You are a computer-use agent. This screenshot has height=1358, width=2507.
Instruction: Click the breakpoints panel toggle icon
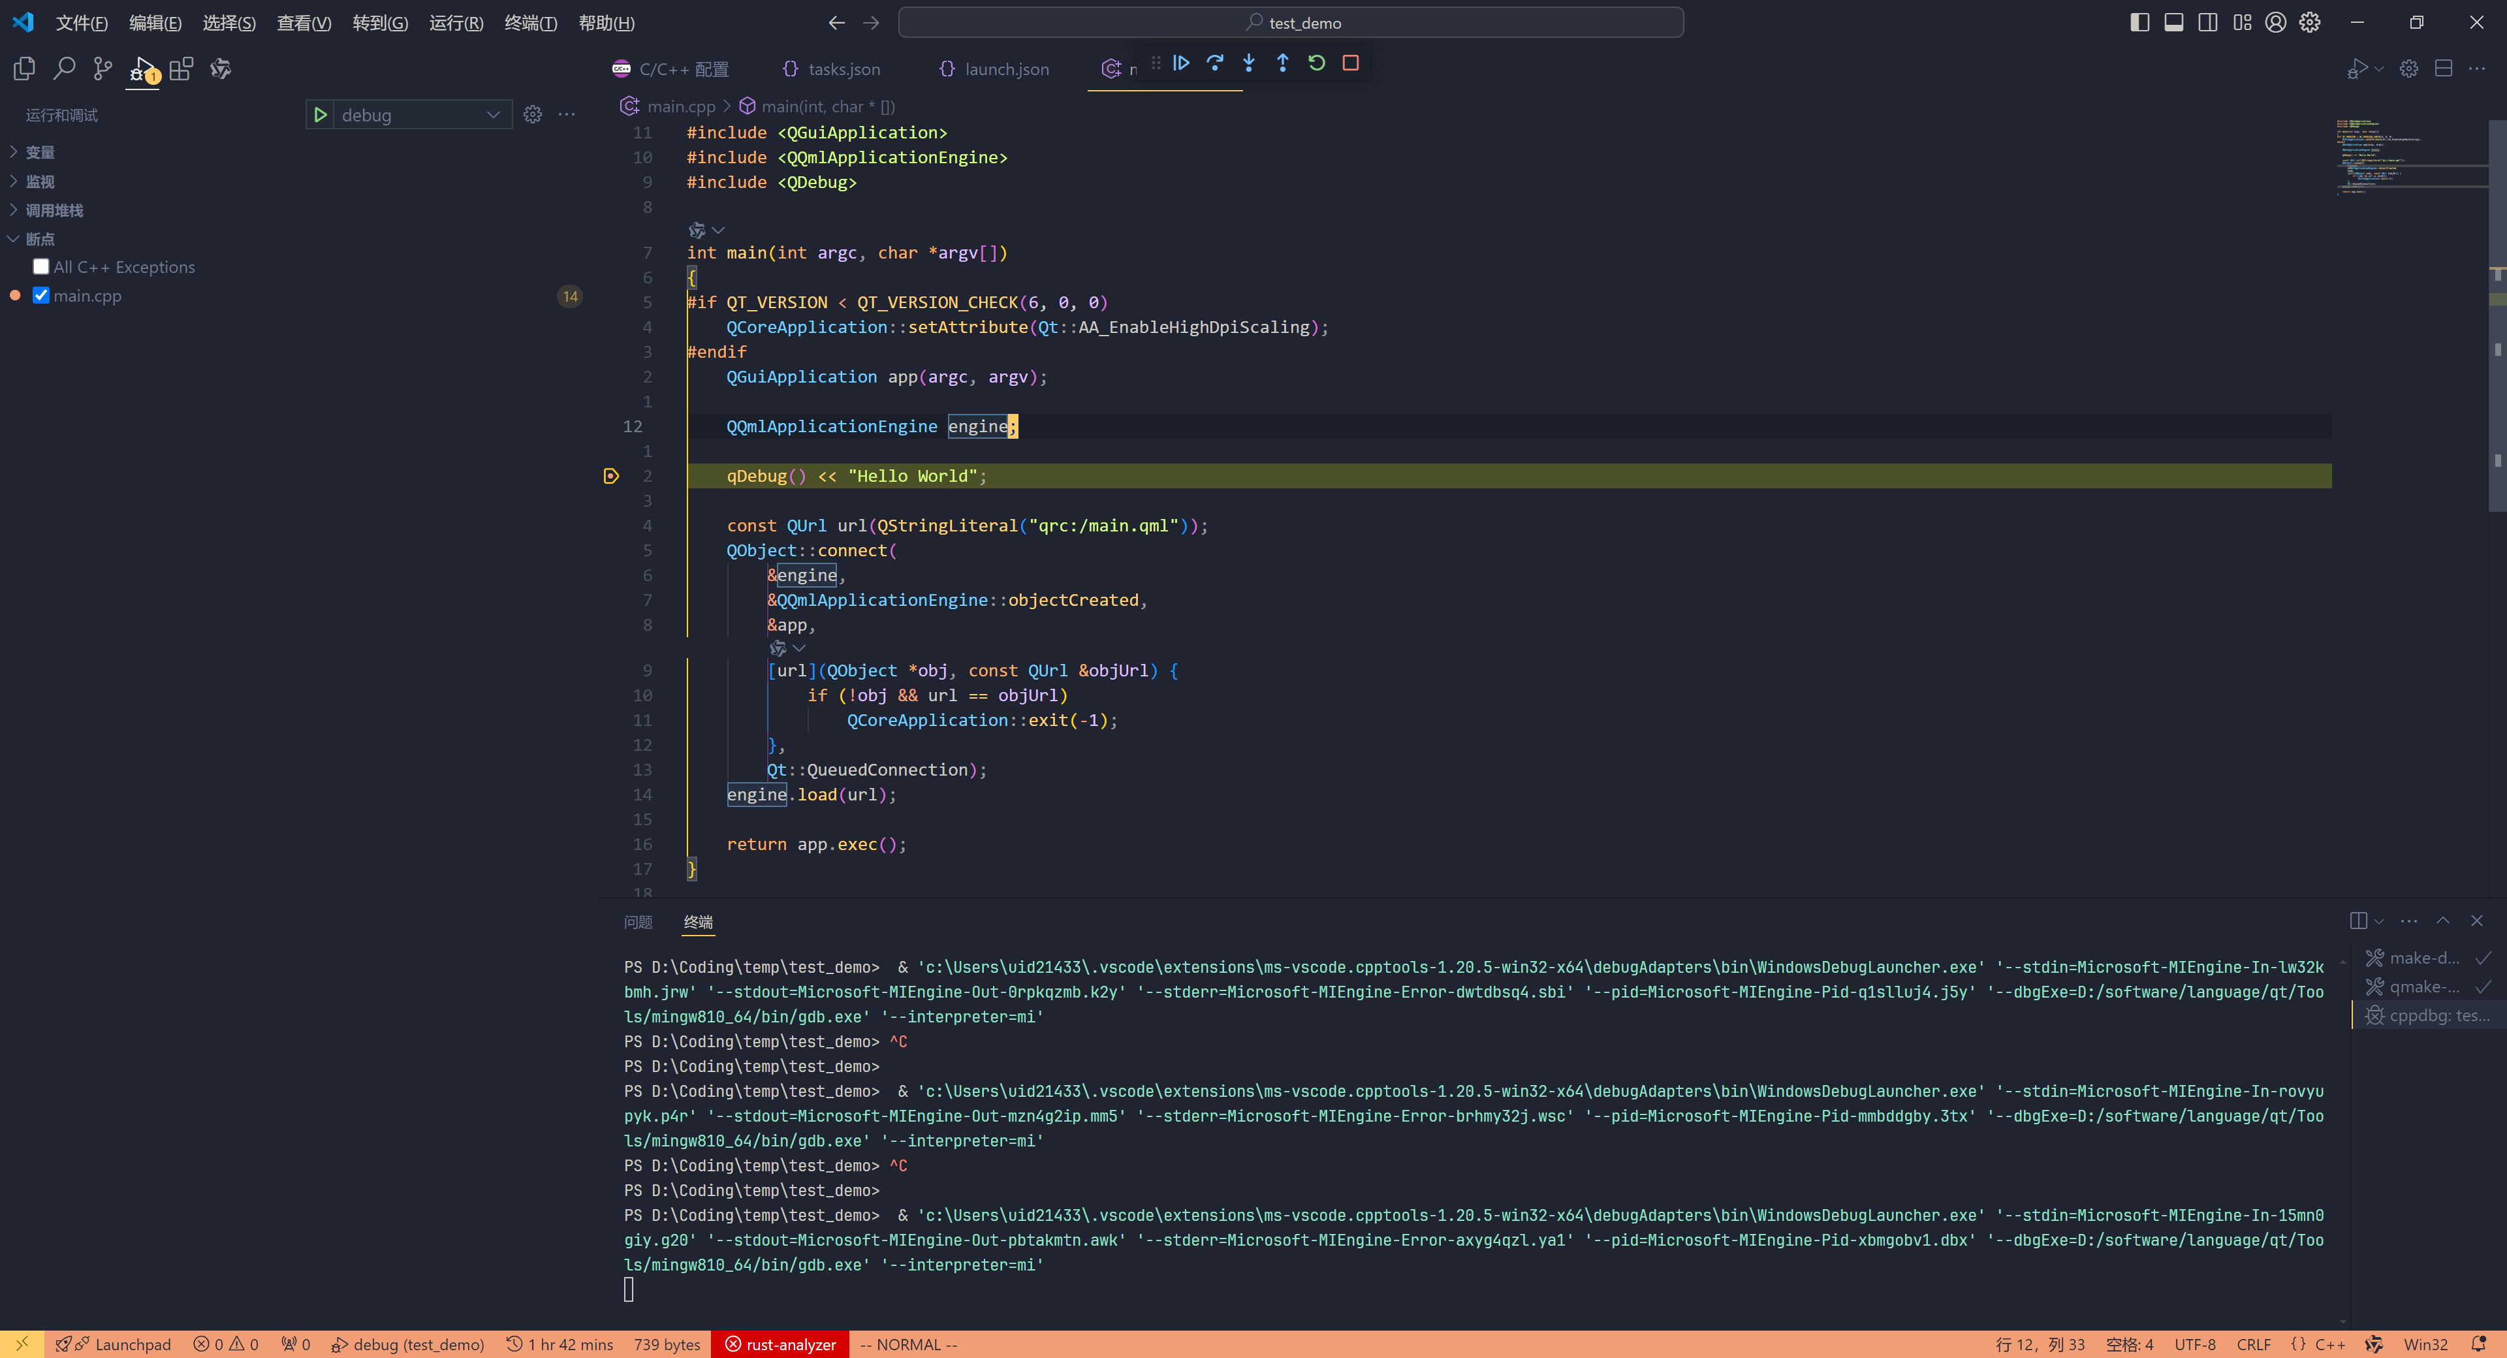click(x=13, y=238)
